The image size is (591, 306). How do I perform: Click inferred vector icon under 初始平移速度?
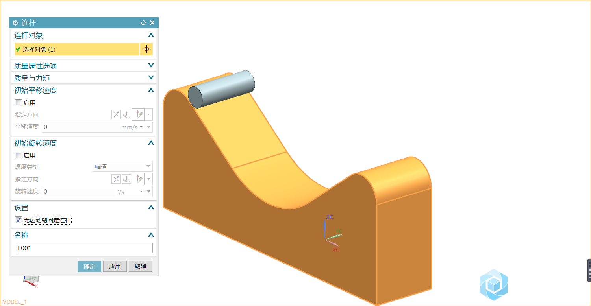point(139,115)
